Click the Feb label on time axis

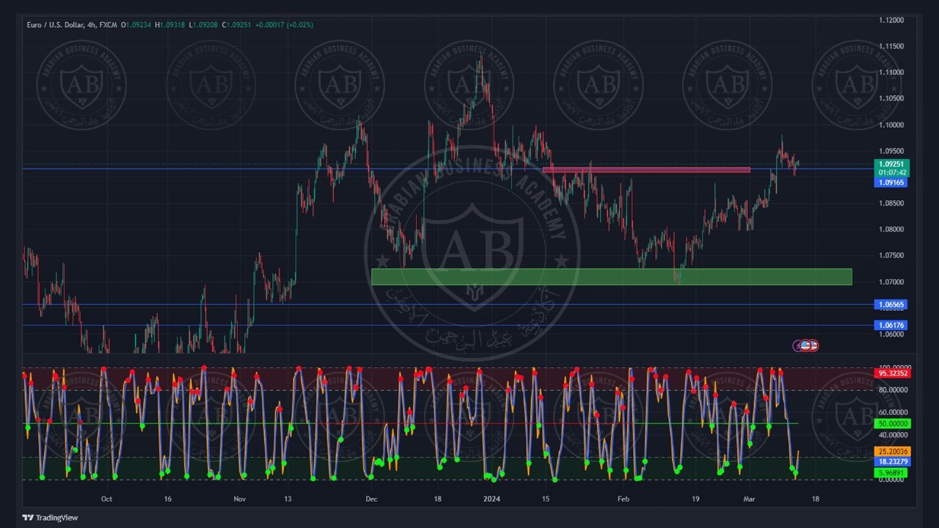coord(624,499)
